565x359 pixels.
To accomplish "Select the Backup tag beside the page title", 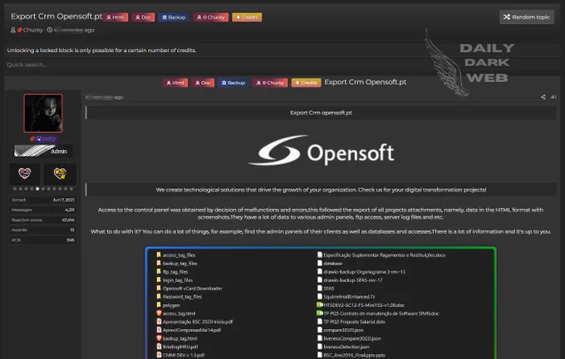I will coord(174,17).
